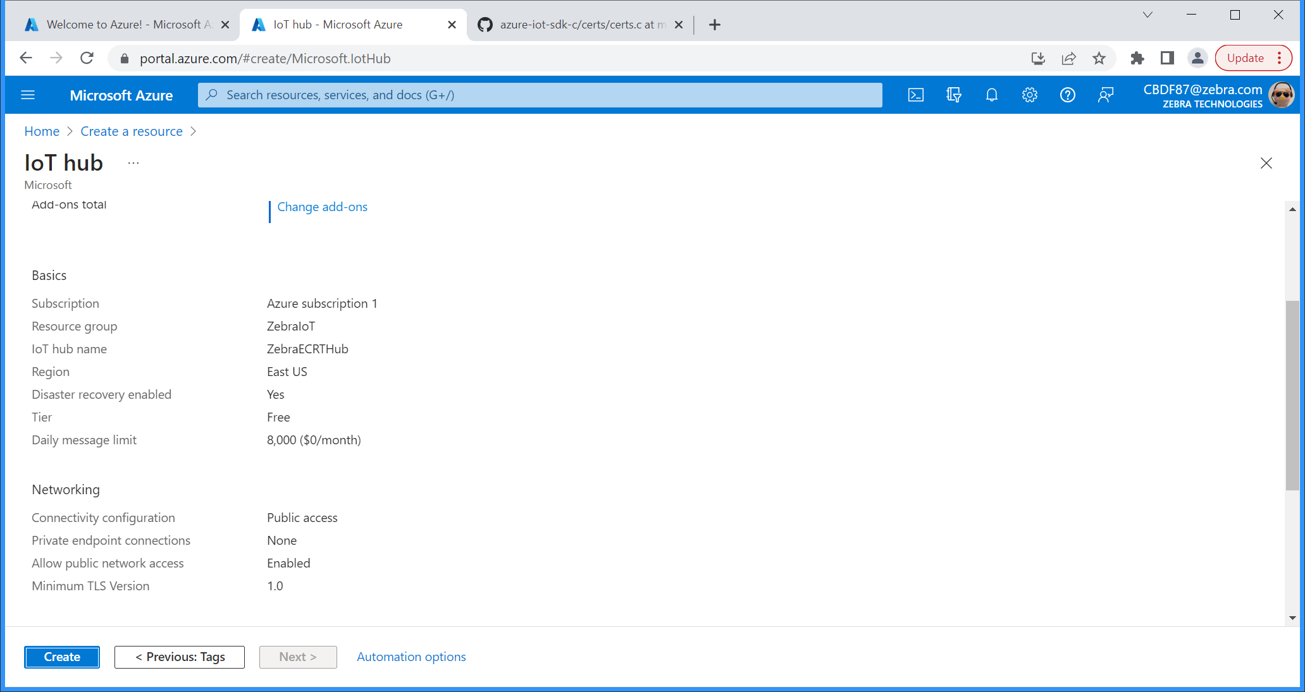Open Automation options link

click(411, 657)
